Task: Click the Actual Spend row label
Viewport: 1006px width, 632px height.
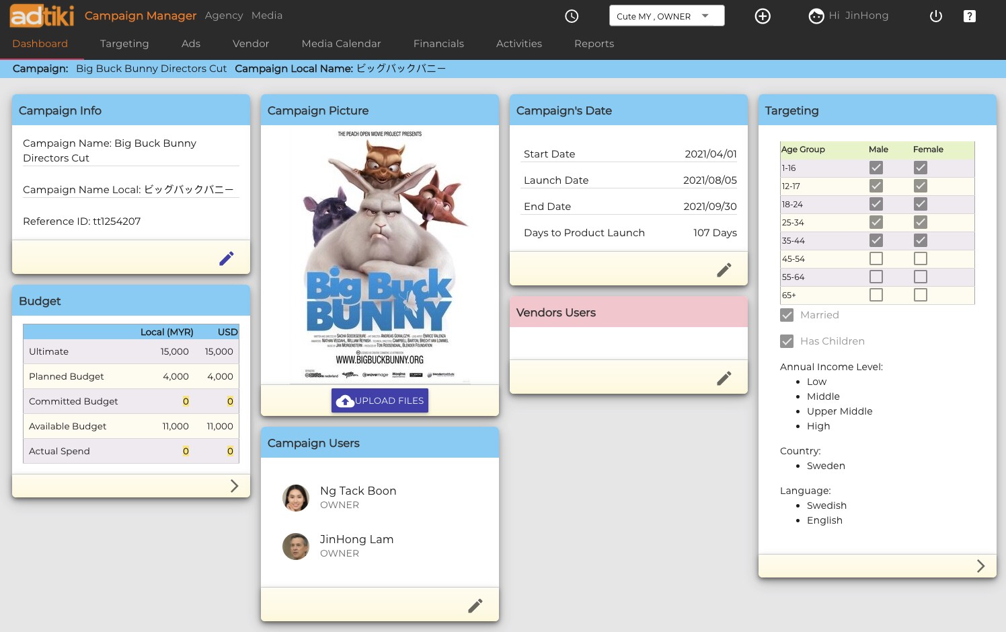Action: pyautogui.click(x=59, y=452)
